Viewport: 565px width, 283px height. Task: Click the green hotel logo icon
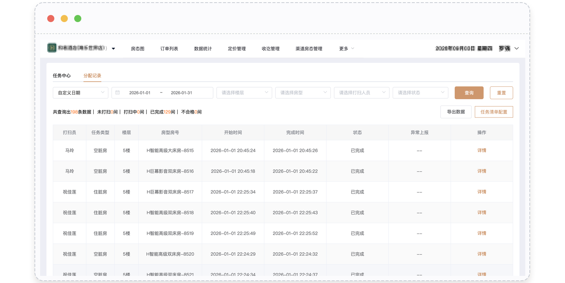tap(52, 48)
